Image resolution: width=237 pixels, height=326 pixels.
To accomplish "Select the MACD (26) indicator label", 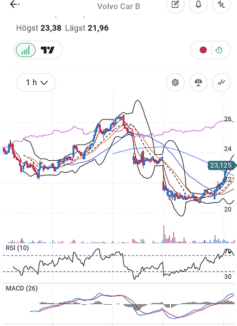I will click(x=22, y=289).
